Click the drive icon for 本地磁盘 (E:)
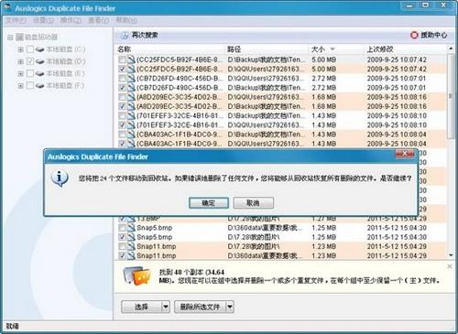Screen dimensions: 458x334 [x=39, y=73]
